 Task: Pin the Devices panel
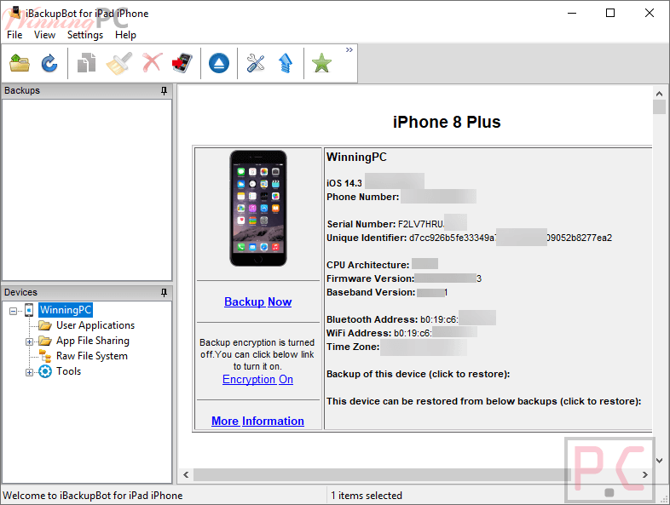point(164,292)
